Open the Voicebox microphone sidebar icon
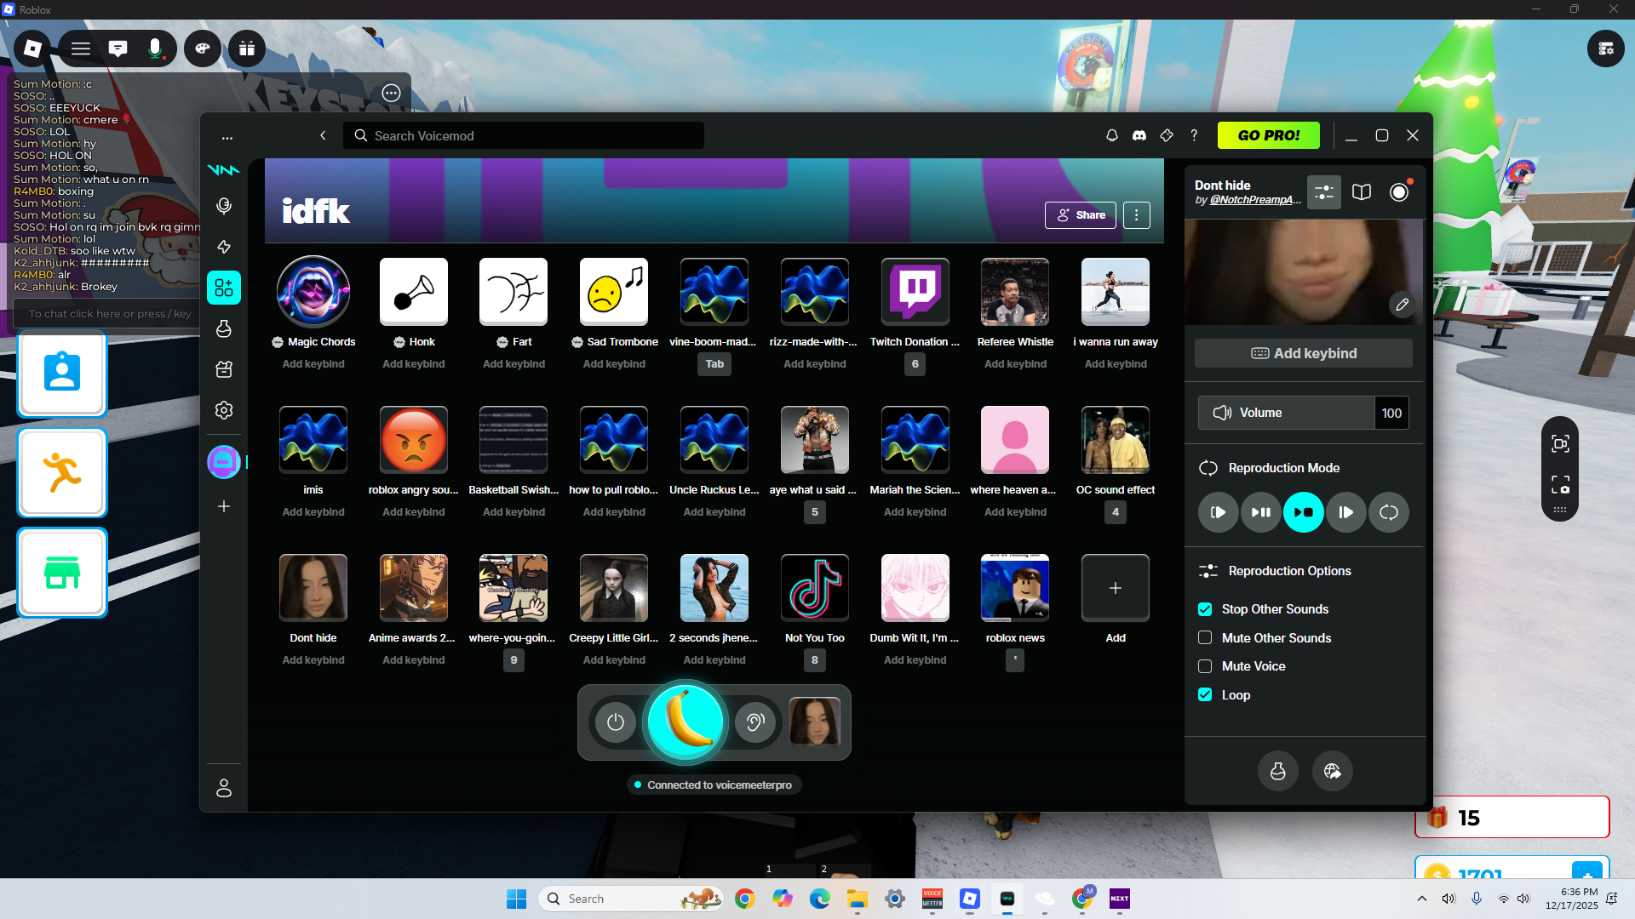Screen dimensions: 1635x919 pyautogui.click(x=224, y=206)
